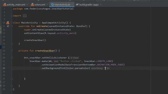Click ANIMATION_MODE_FADE constant

110,65
